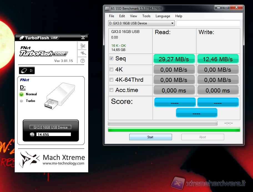Screen dimensions: 253x192
Task: Click the AS SSD Benchmark title bar icon
Action: [x=107, y=8]
